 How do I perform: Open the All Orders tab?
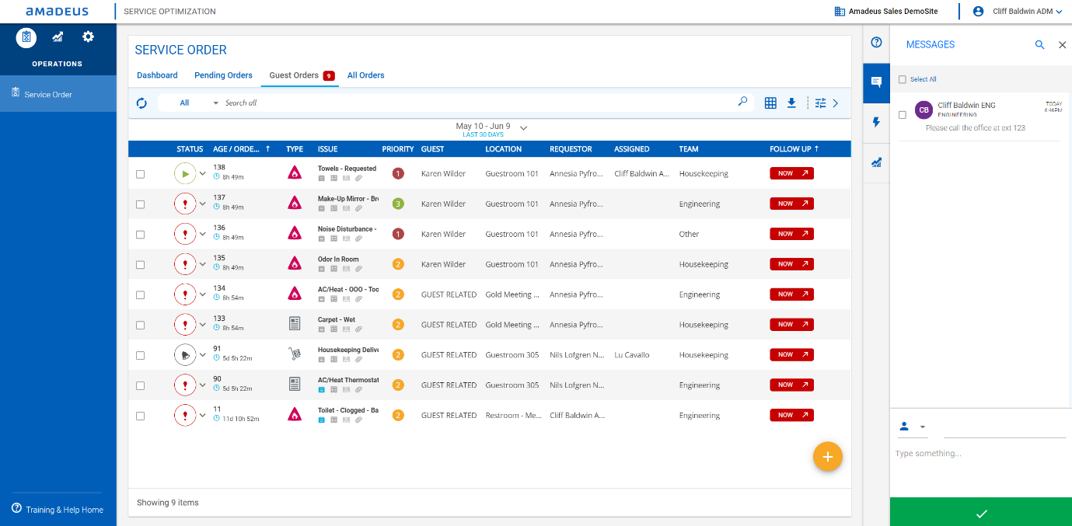365,75
